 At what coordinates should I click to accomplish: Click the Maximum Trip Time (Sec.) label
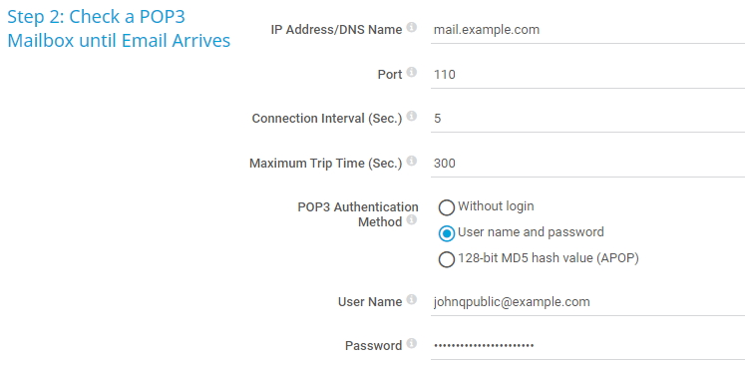325,164
